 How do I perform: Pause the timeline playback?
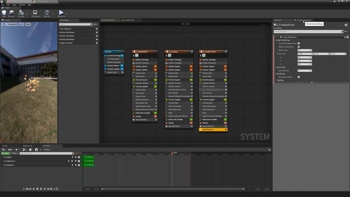click(41, 189)
